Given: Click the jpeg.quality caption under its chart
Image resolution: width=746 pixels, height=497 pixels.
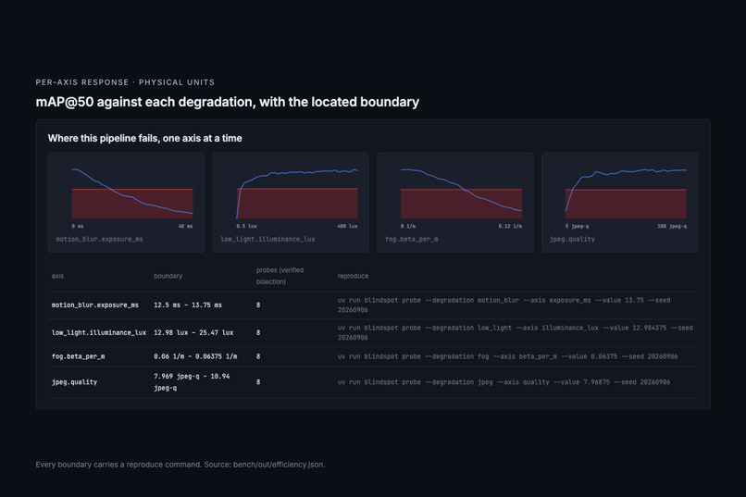Looking at the screenshot, I should click(x=572, y=239).
